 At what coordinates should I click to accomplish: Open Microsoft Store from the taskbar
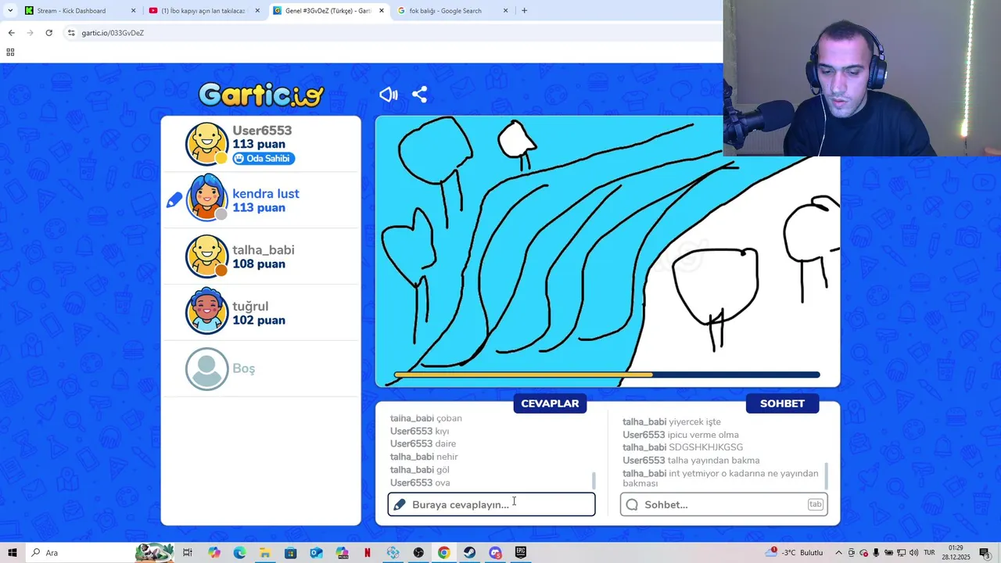(x=290, y=553)
